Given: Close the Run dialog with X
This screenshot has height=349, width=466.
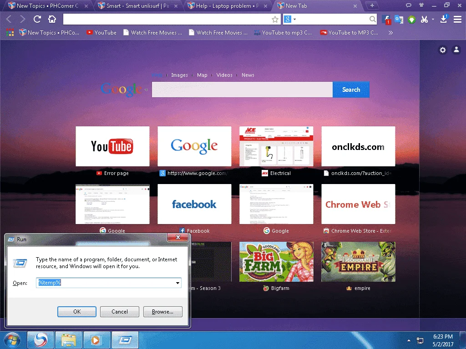Looking at the screenshot, I should (x=178, y=237).
